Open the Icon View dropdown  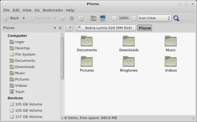[154, 18]
